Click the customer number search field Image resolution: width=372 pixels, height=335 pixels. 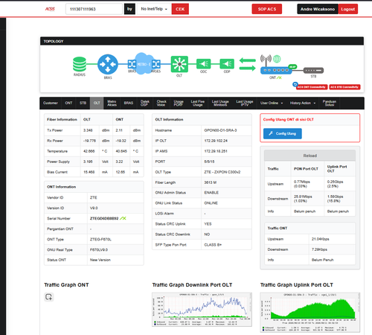tap(94, 9)
